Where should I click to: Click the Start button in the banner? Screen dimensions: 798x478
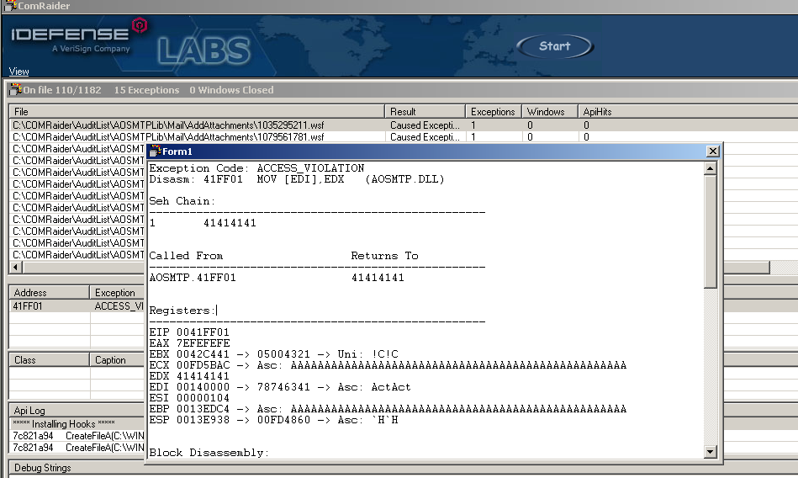point(554,47)
